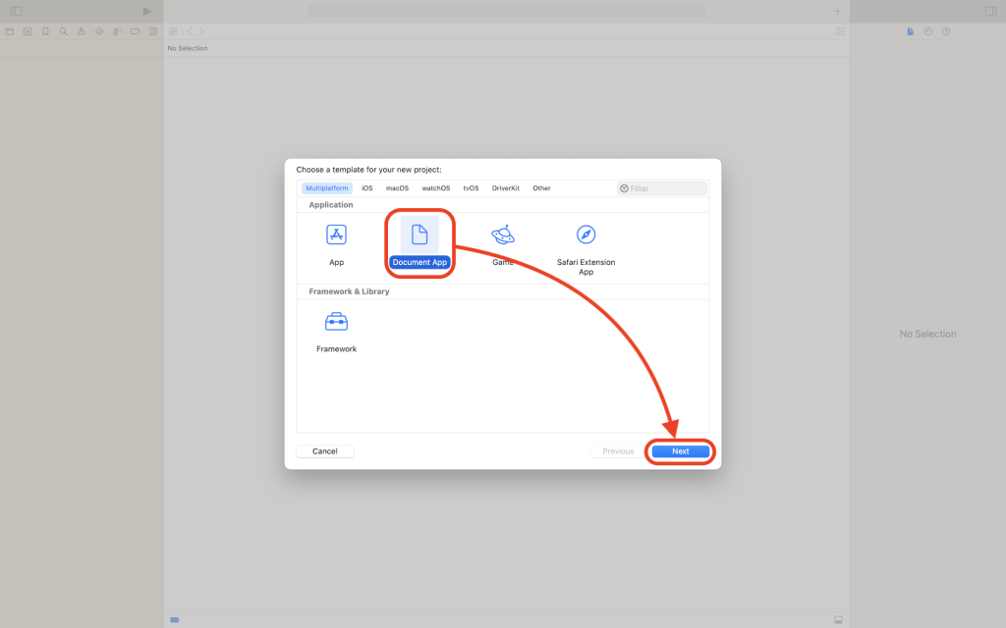Select the App template icon
Image resolution: width=1006 pixels, height=628 pixels.
pos(336,235)
